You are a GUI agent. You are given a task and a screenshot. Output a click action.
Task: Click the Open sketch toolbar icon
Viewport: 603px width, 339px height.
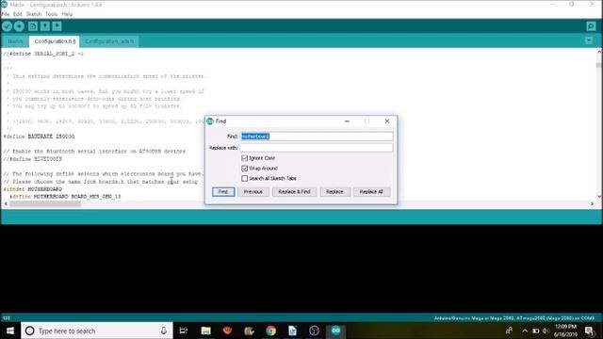pos(45,26)
